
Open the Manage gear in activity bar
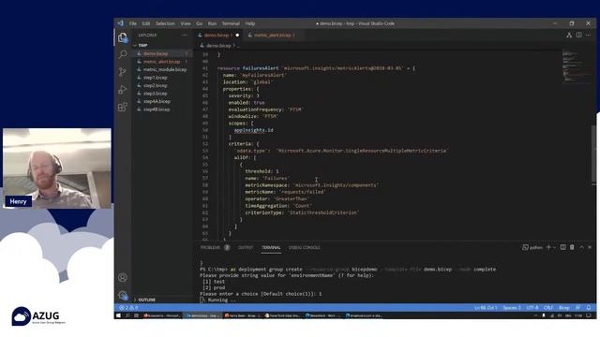[x=123, y=295]
